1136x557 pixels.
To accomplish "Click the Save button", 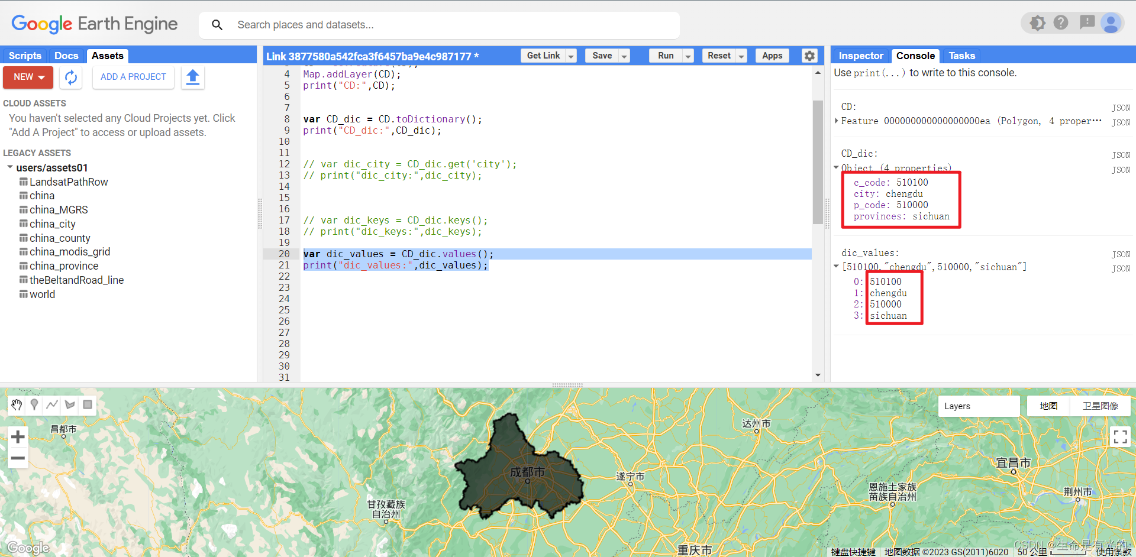I will point(602,56).
